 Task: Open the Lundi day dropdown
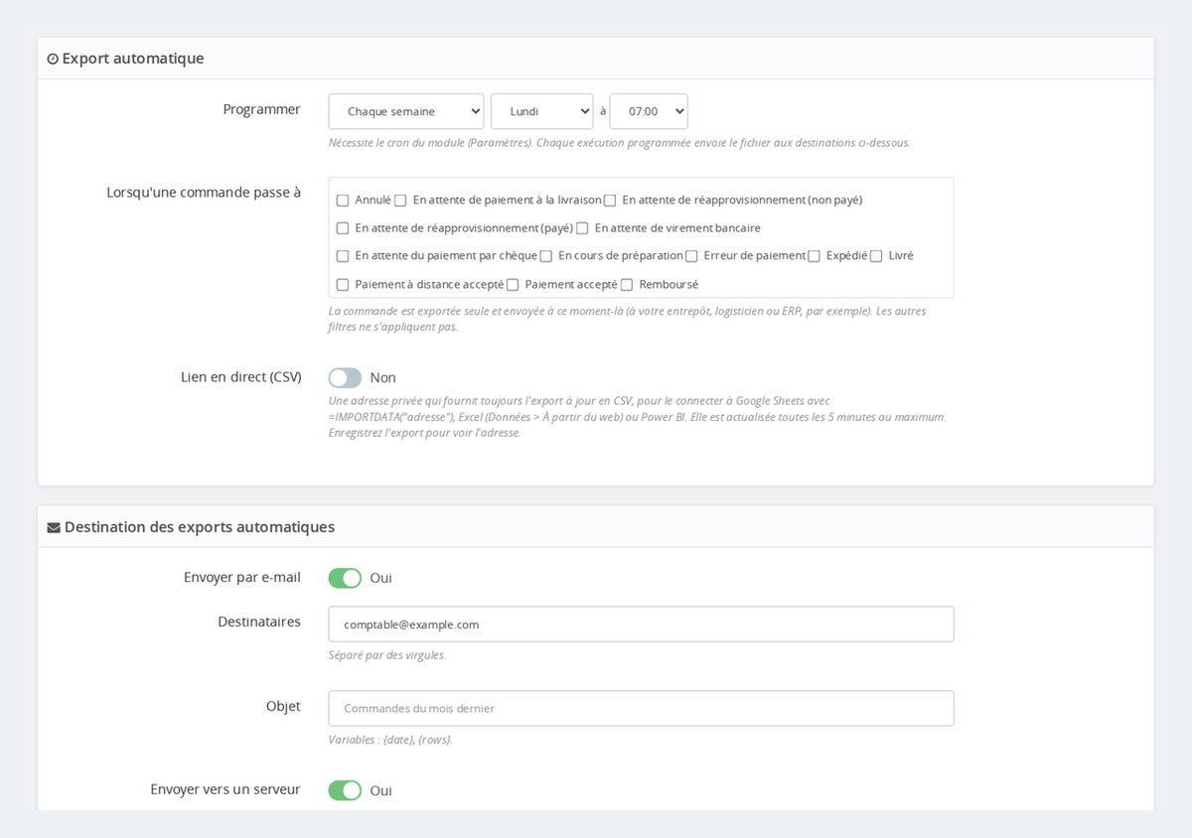coord(541,111)
